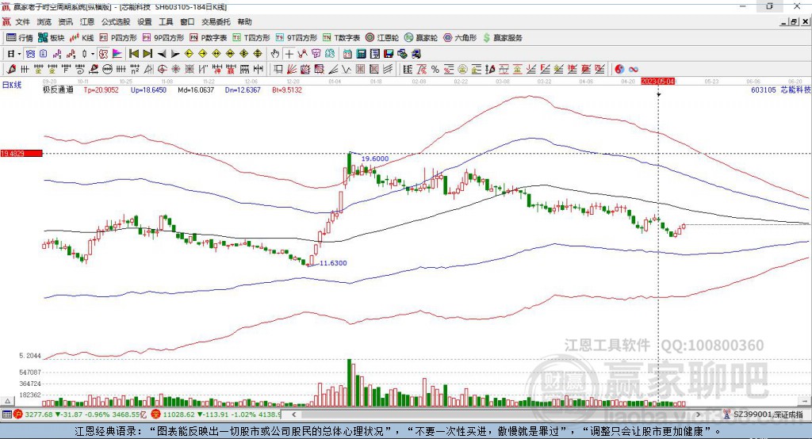Open the 帮助 menu

(x=244, y=21)
